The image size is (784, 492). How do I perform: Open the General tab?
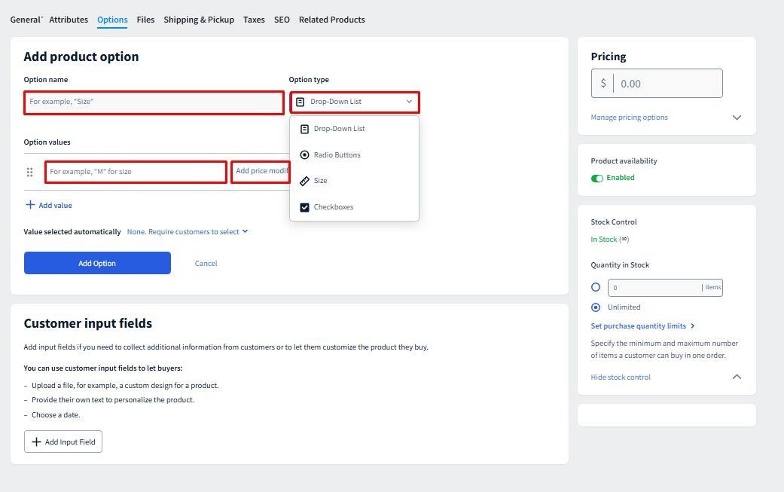(26, 20)
